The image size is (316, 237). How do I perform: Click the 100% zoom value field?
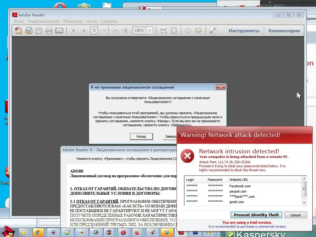(x=139, y=31)
